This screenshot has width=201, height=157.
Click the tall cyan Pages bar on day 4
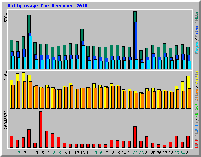(31, 53)
